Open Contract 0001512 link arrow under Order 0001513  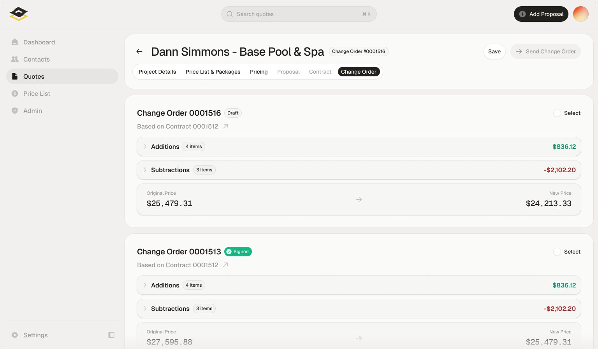(225, 265)
